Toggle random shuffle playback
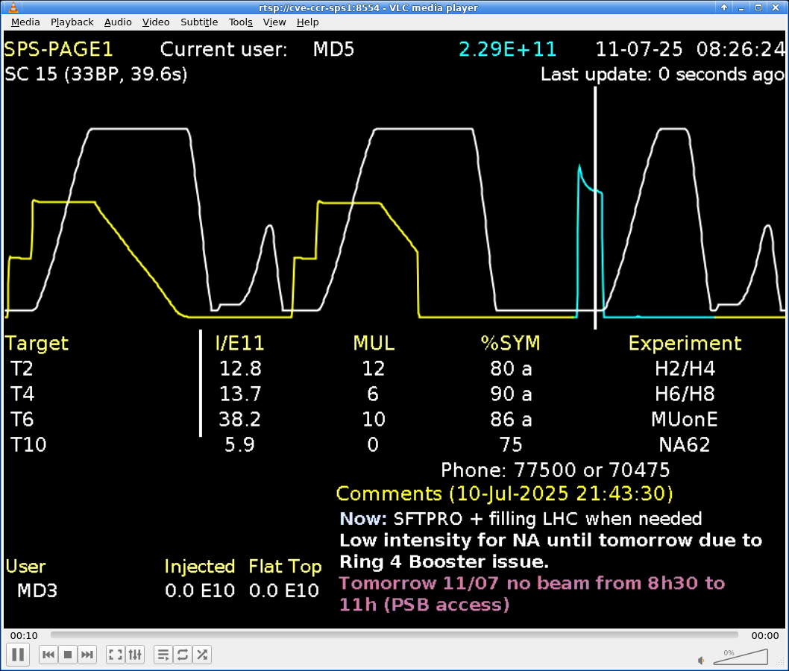789x671 pixels. click(x=202, y=655)
